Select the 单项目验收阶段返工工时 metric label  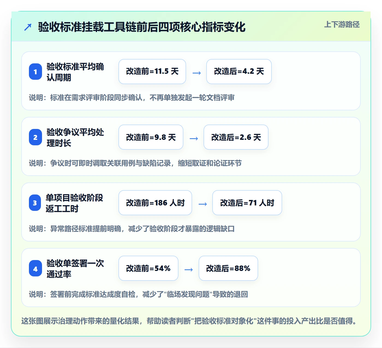(74, 203)
